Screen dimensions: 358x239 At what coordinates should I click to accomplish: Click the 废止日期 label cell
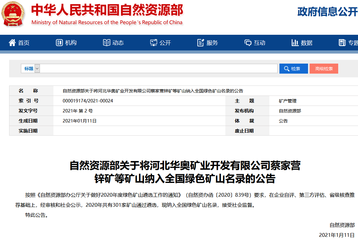pos(247,131)
